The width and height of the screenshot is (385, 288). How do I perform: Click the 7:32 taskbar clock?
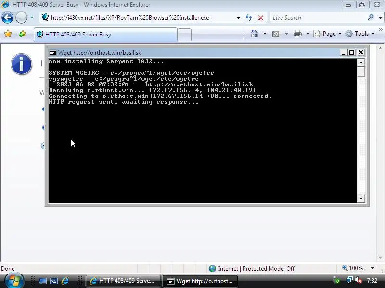(x=372, y=281)
